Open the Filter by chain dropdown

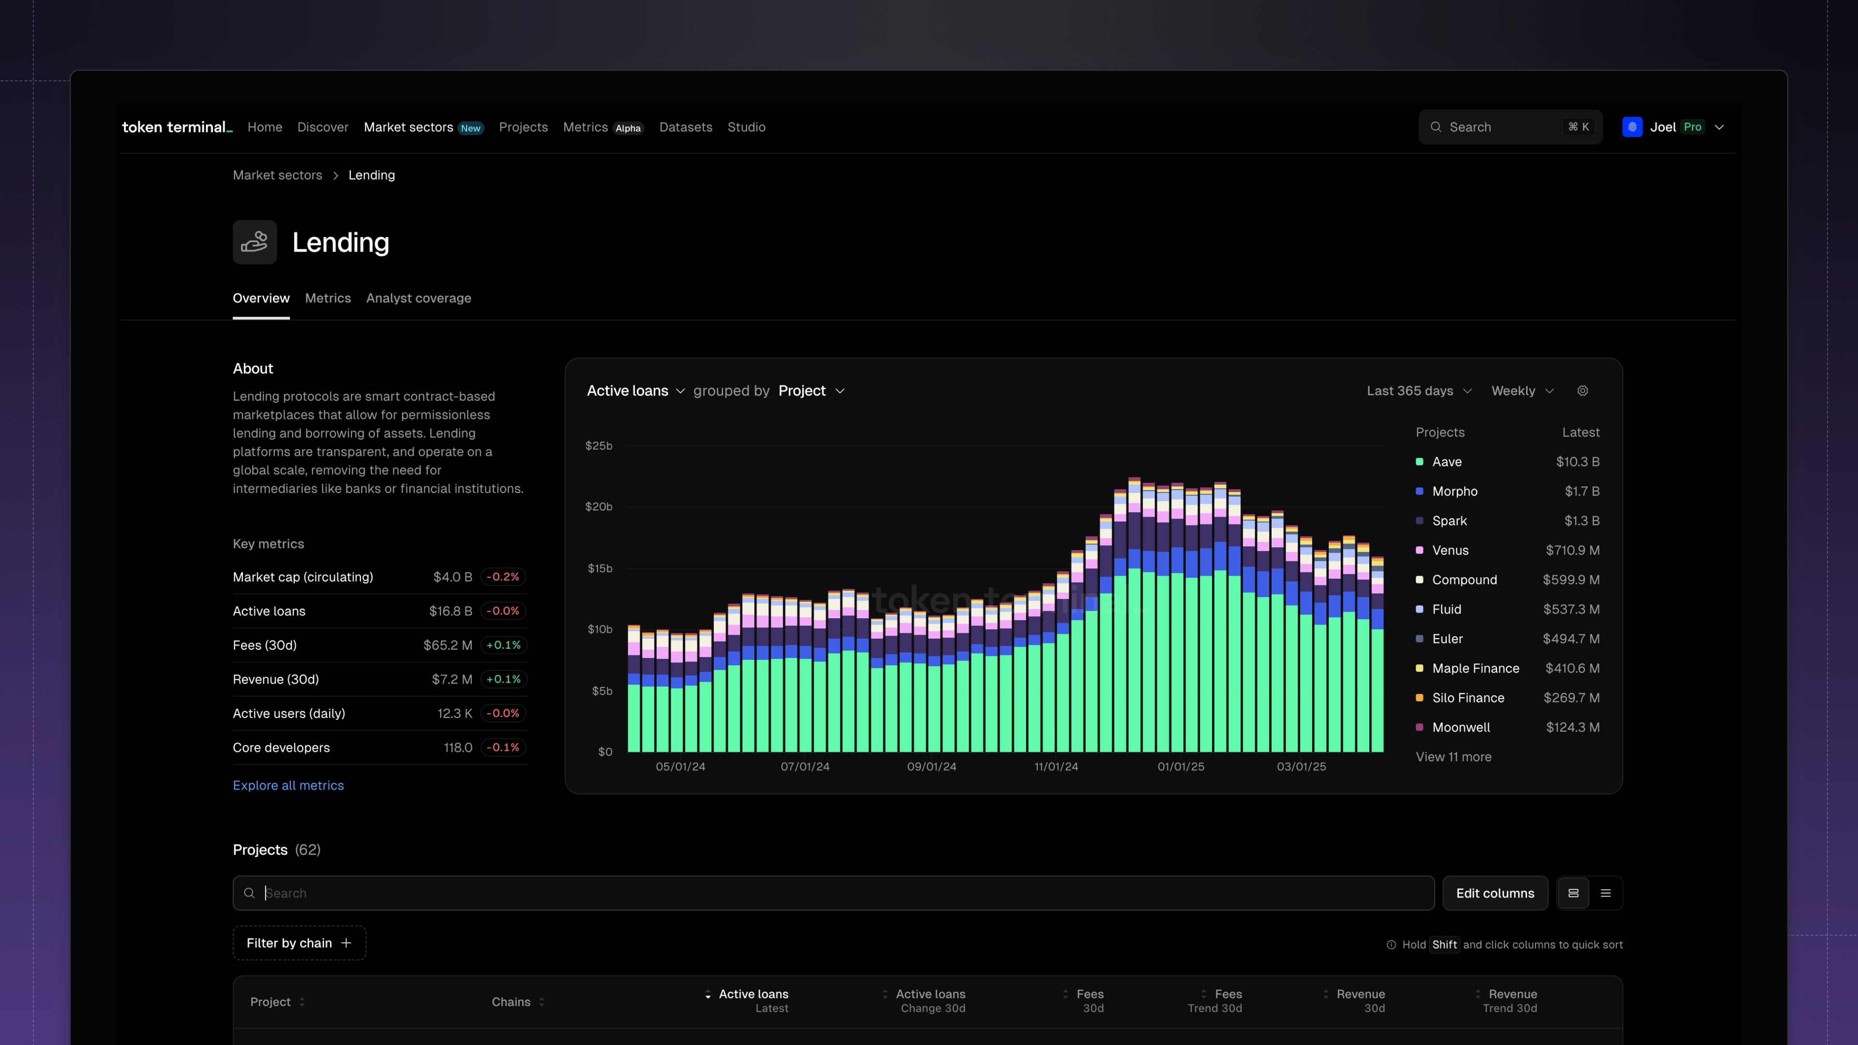coord(300,942)
